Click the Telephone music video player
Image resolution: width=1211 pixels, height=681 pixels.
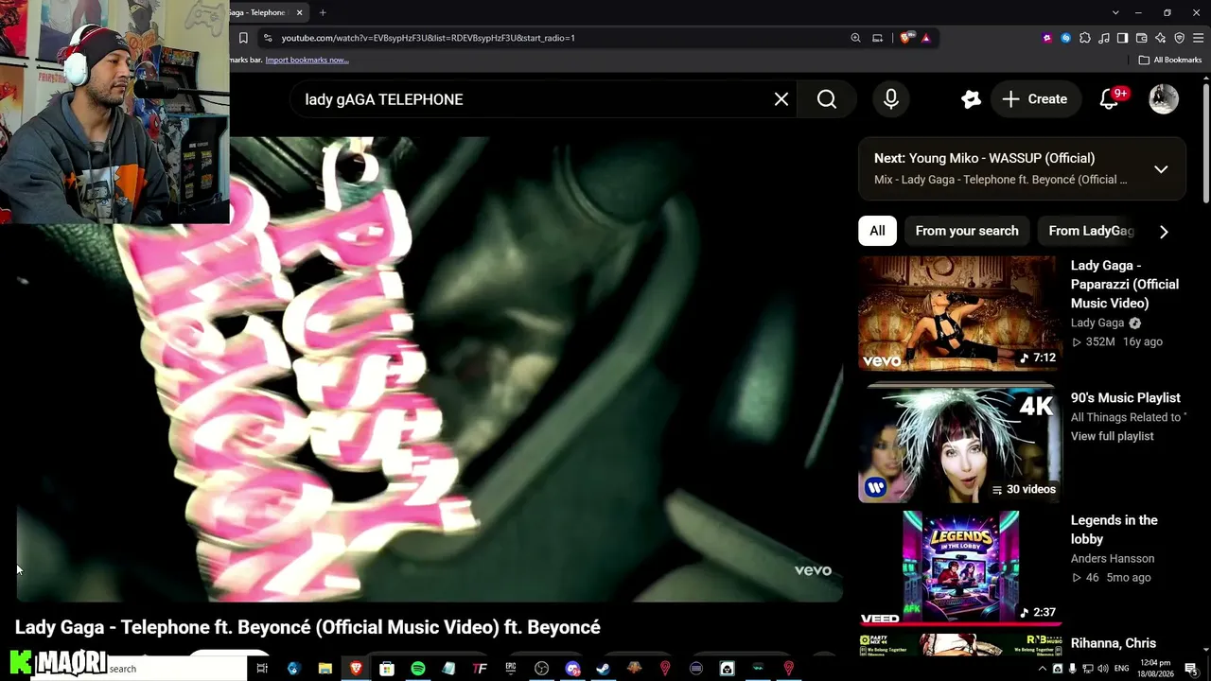click(x=430, y=369)
